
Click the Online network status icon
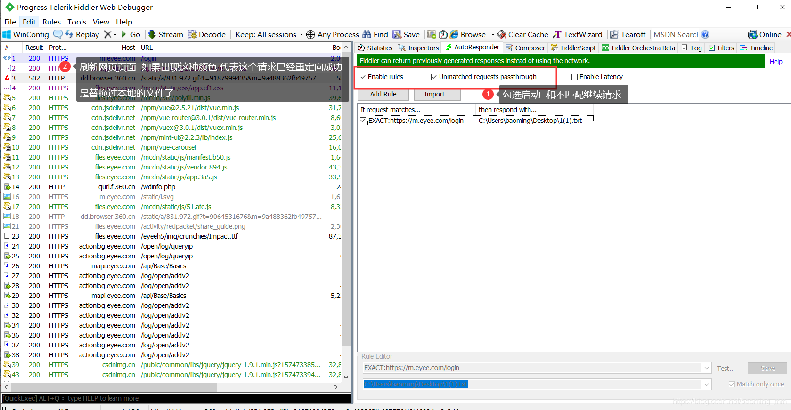point(753,34)
